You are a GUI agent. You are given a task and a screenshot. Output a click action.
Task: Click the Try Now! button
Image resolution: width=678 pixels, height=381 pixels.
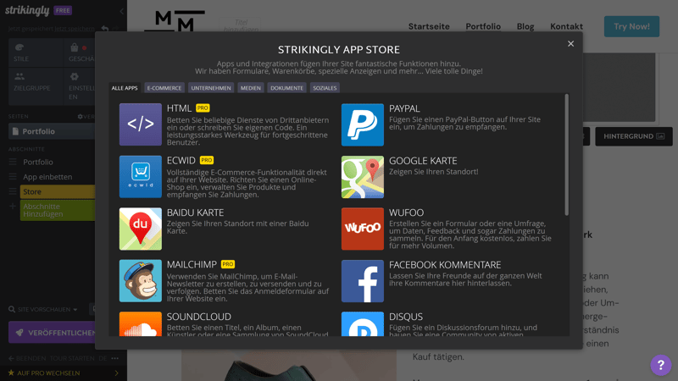(x=631, y=26)
